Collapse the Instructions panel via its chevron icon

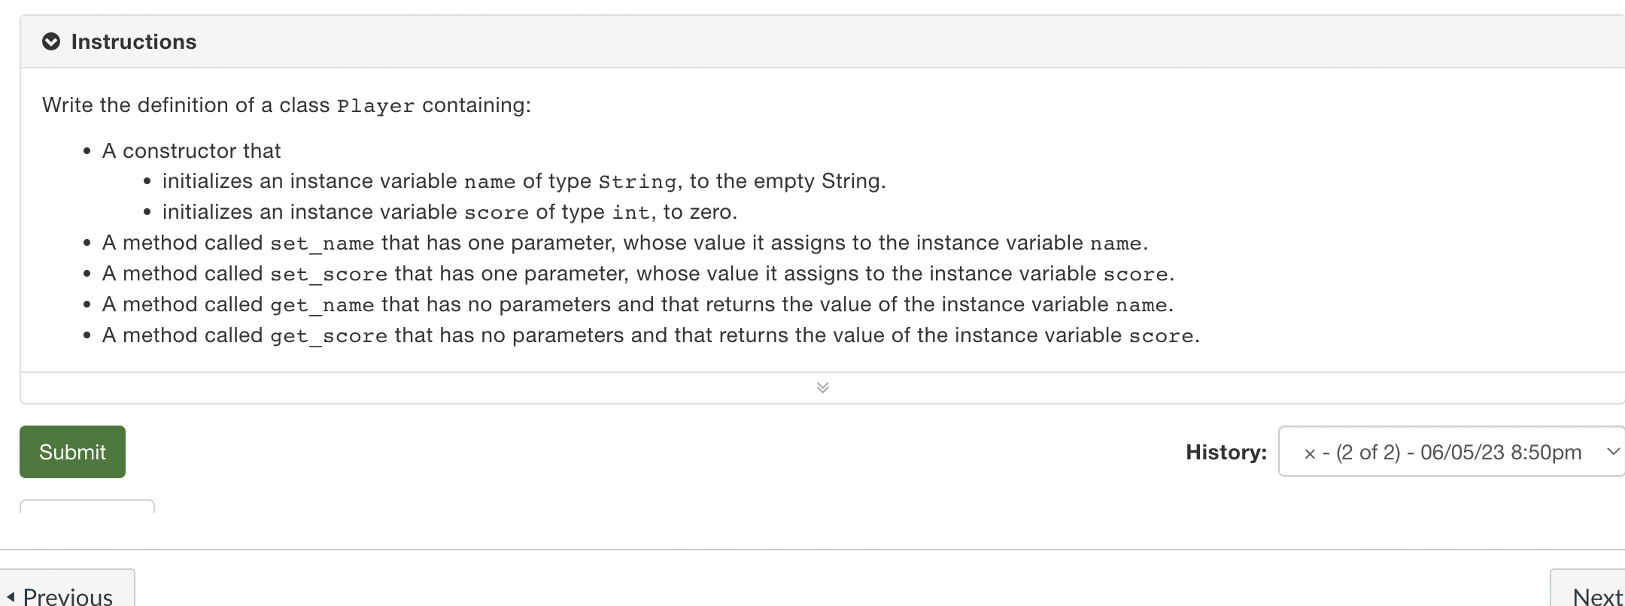click(x=50, y=43)
